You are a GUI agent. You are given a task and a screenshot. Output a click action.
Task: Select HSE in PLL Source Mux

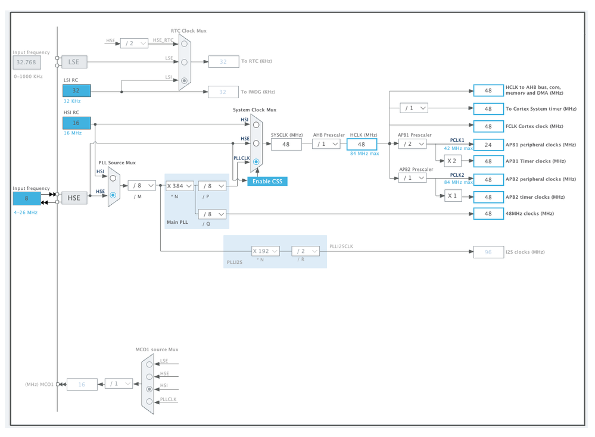pos(113,195)
